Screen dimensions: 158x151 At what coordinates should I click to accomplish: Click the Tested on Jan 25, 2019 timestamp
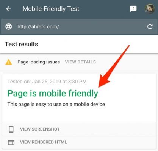47,82
